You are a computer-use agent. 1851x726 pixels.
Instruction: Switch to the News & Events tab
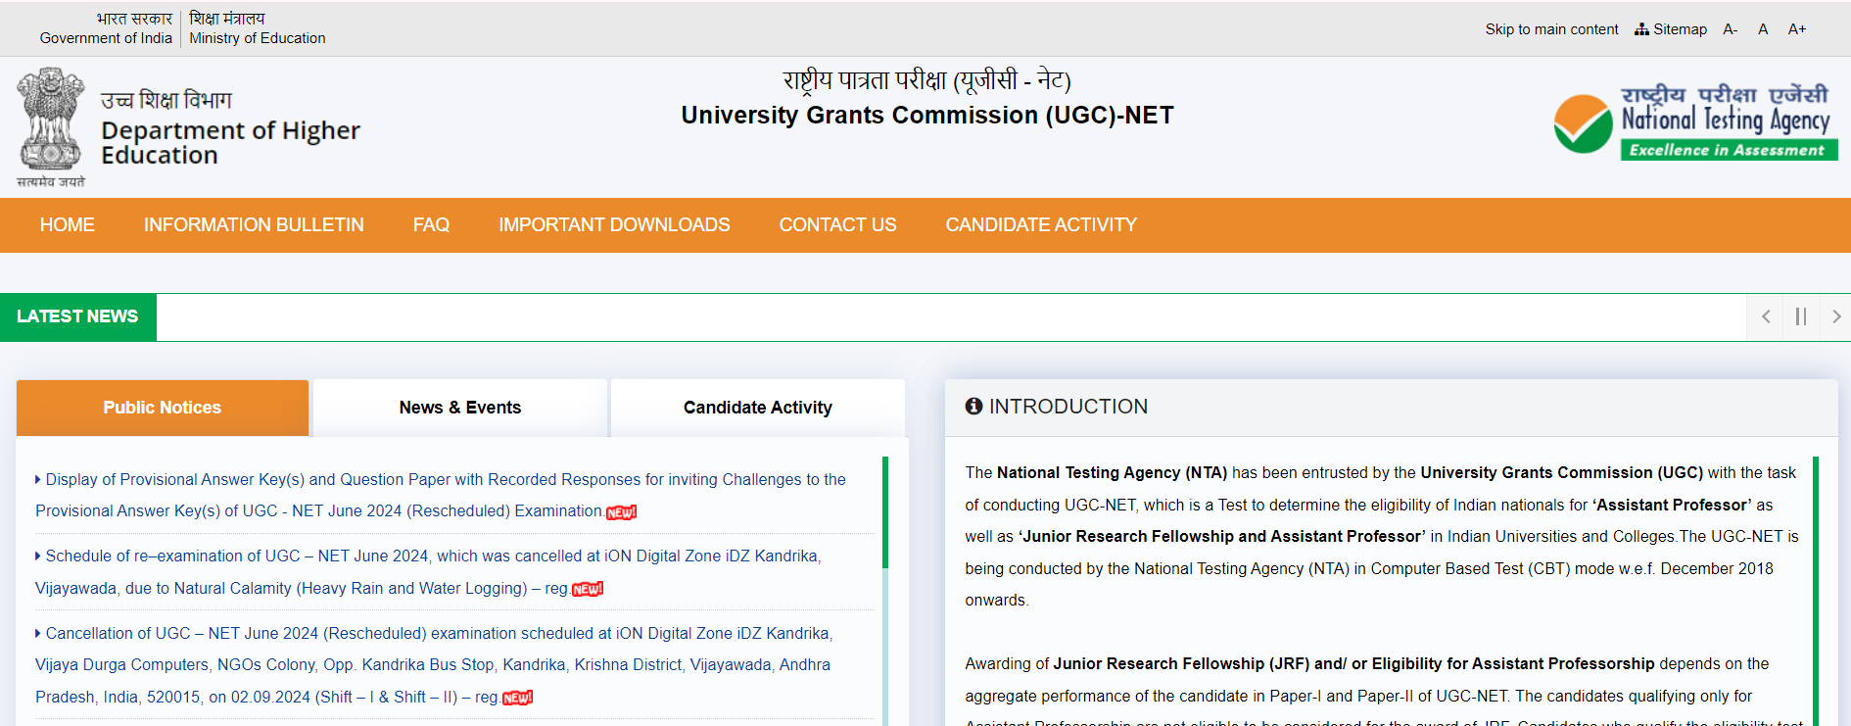click(460, 408)
